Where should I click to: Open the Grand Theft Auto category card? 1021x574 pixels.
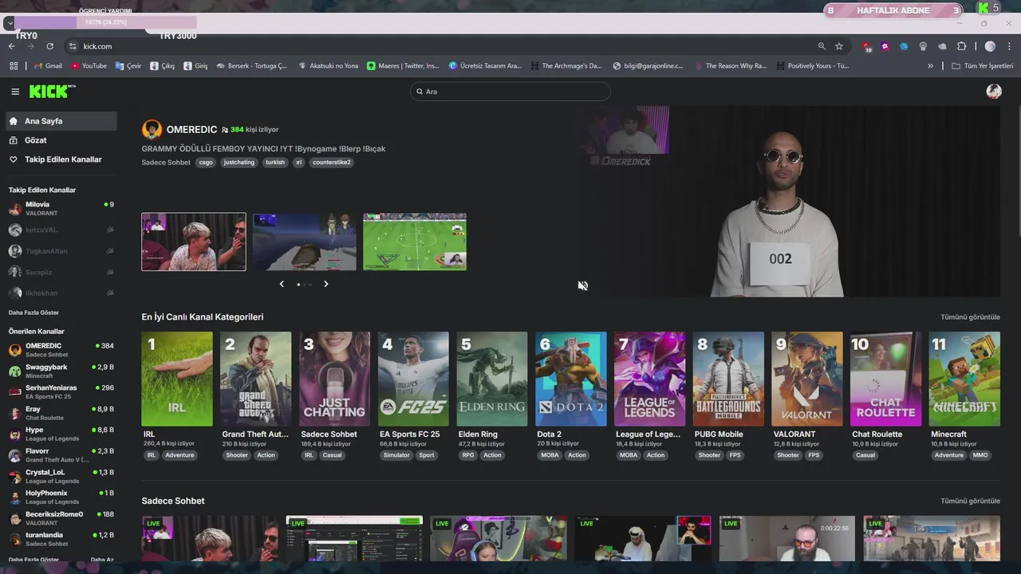point(256,379)
